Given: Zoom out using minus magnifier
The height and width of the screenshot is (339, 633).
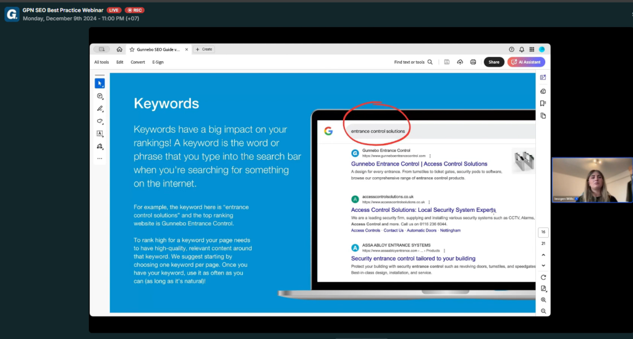Looking at the screenshot, I should pyautogui.click(x=543, y=311).
